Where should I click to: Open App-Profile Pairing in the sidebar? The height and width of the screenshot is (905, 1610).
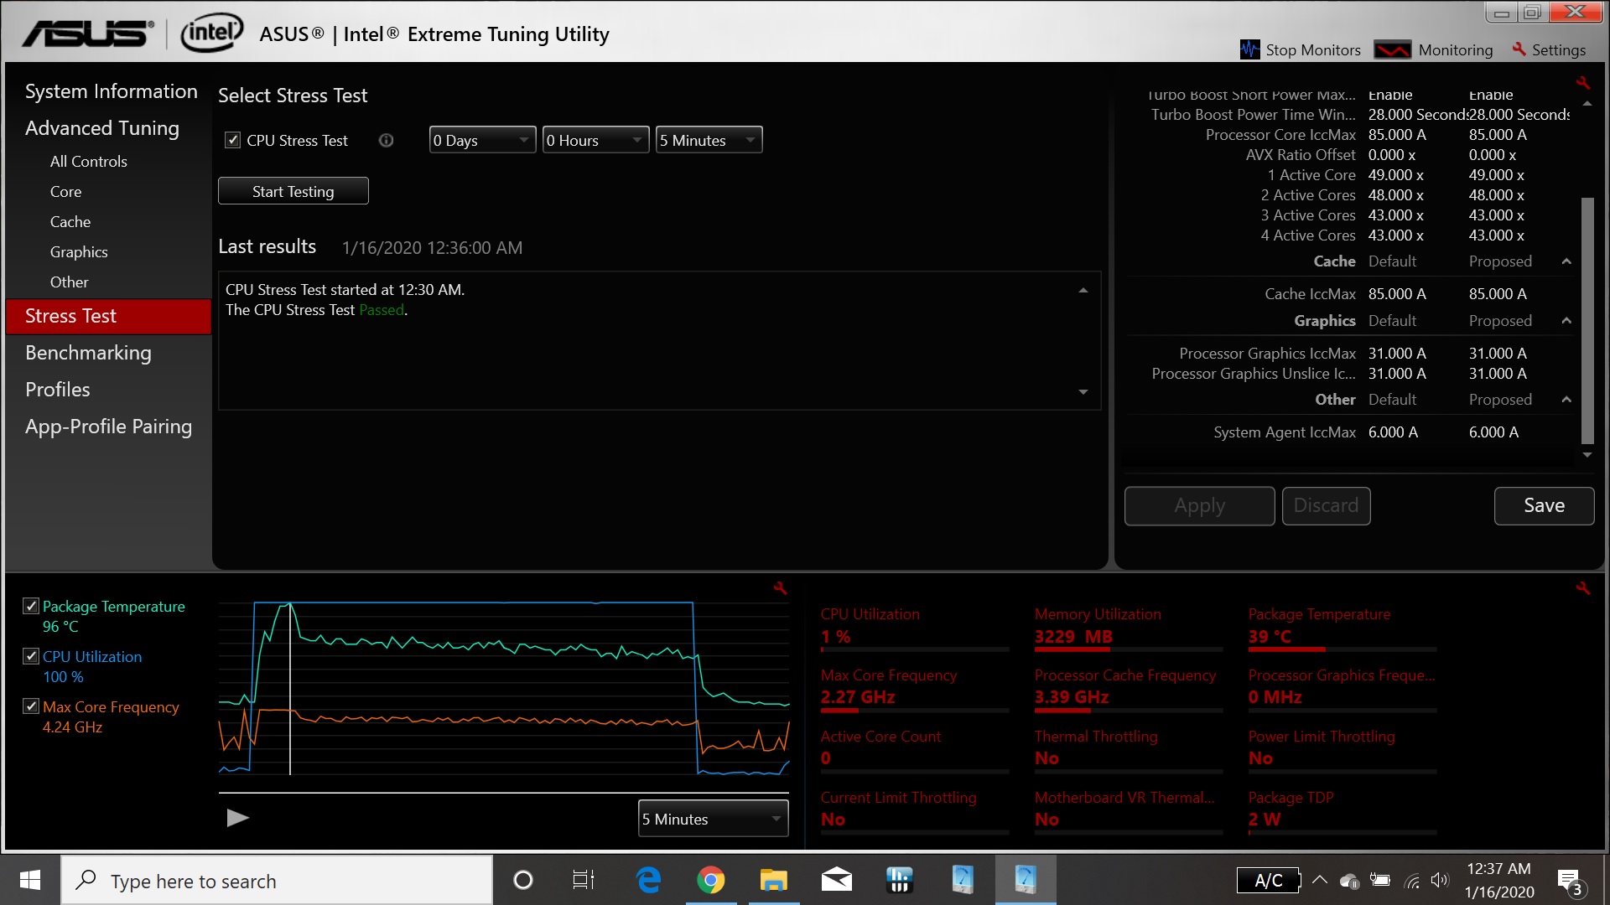coord(109,427)
